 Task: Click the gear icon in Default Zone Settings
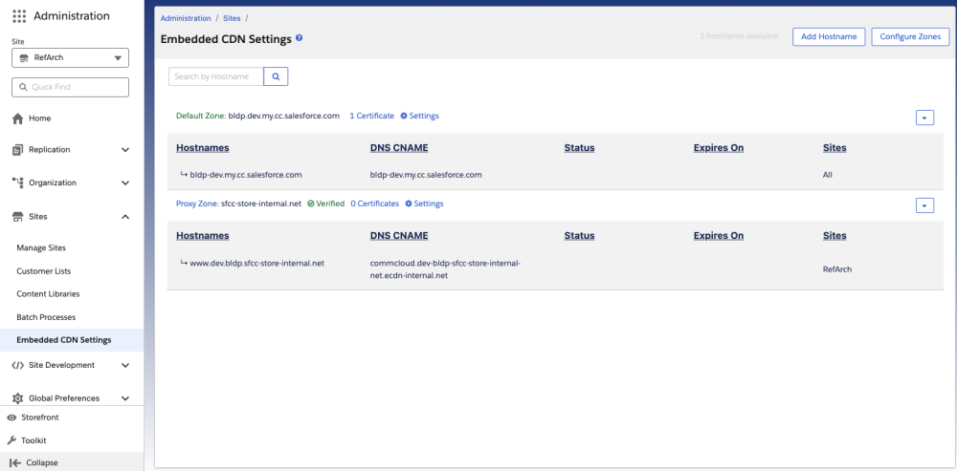(x=404, y=116)
